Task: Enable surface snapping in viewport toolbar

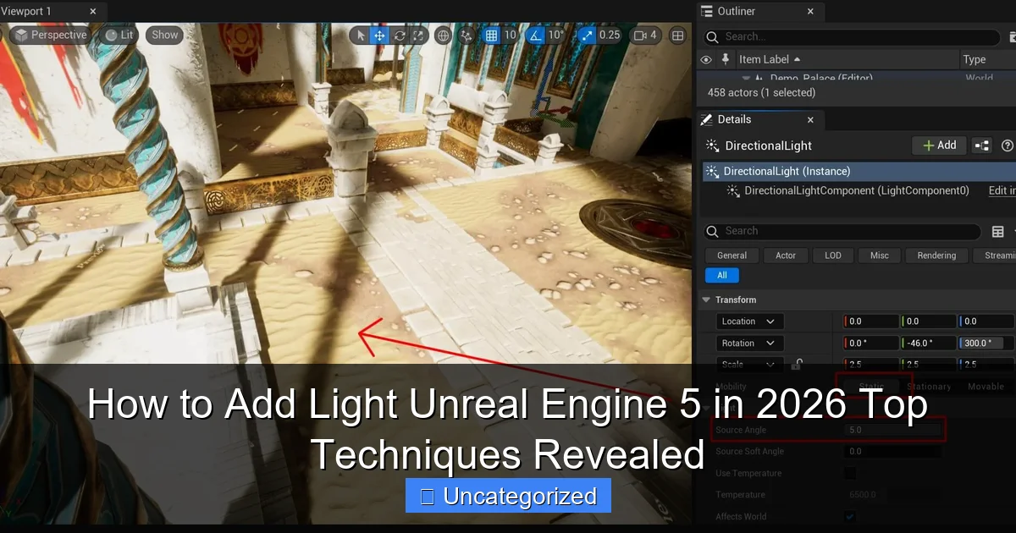Action: pyautogui.click(x=466, y=36)
